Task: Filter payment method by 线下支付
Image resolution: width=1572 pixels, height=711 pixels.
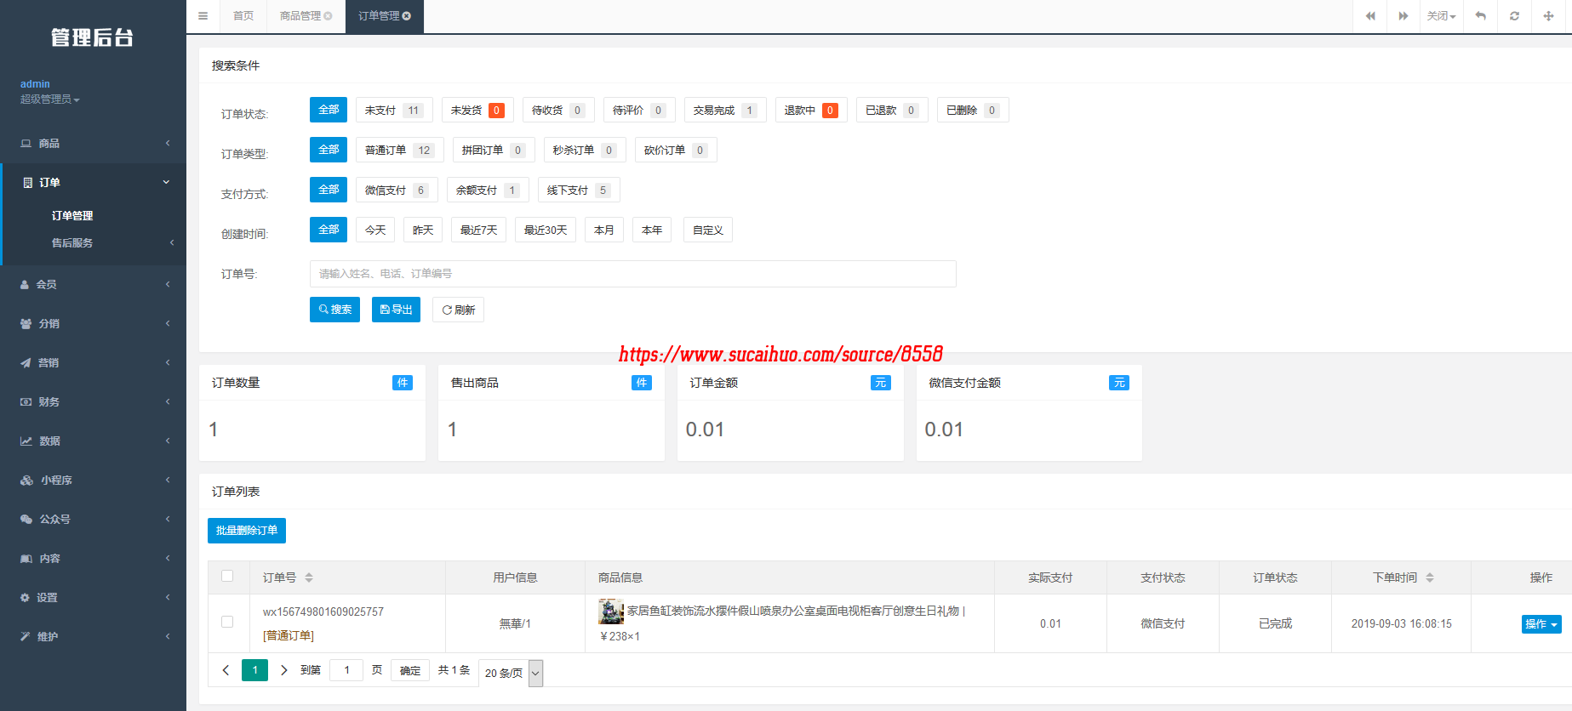Action: (579, 190)
